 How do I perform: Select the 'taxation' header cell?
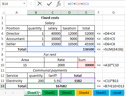(69, 28)
